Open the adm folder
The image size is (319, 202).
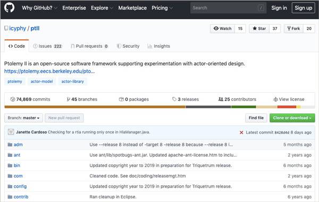[x=18, y=145]
